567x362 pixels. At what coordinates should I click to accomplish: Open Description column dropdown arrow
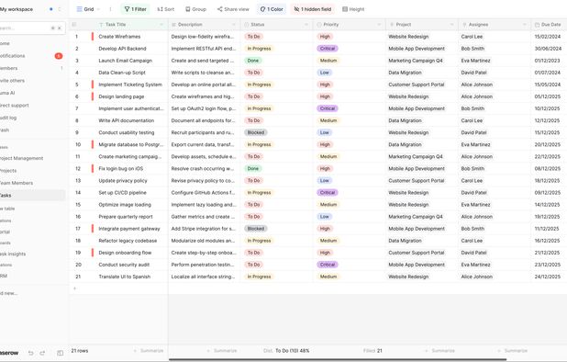coord(234,25)
